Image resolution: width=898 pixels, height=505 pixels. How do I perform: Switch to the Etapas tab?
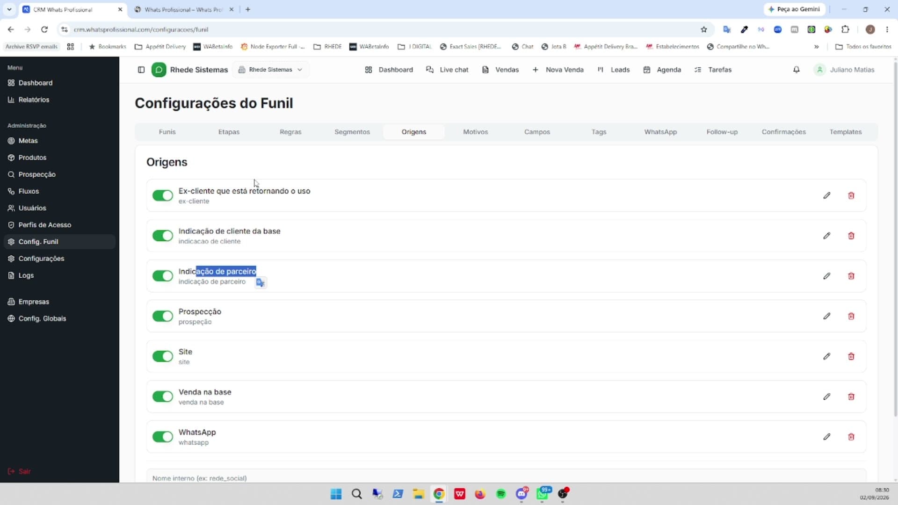click(229, 132)
